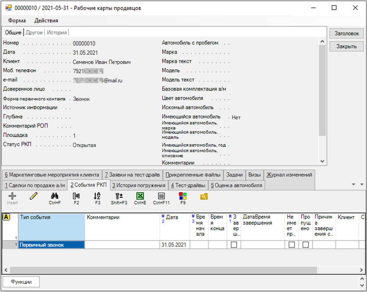Click the Ctrl+F11 list view icon

tap(161, 196)
